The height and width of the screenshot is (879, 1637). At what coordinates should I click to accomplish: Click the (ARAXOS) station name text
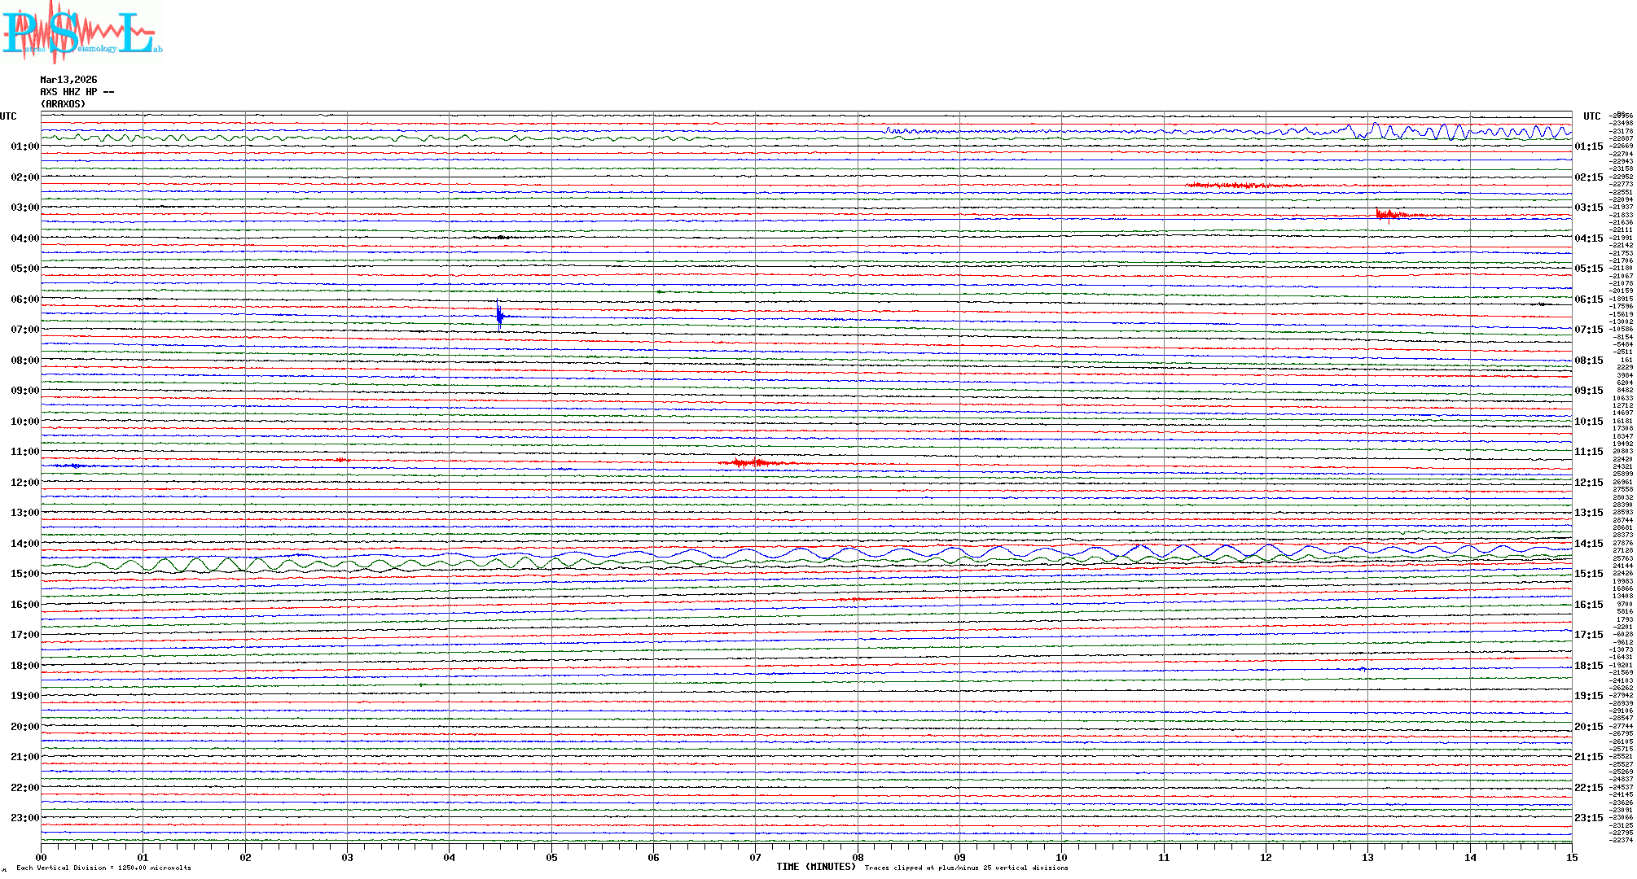63,104
